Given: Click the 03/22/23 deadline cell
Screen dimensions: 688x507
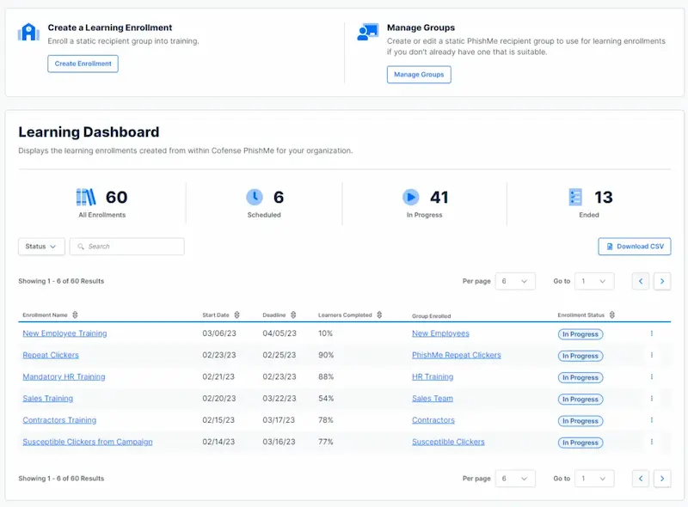Looking at the screenshot, I should (x=279, y=398).
